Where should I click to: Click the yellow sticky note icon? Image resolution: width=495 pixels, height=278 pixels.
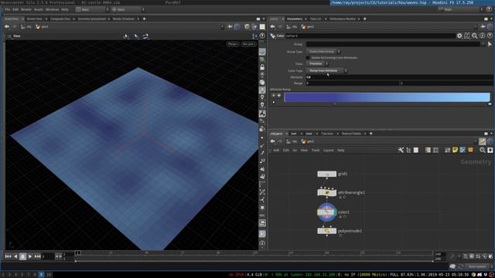[x=455, y=151]
